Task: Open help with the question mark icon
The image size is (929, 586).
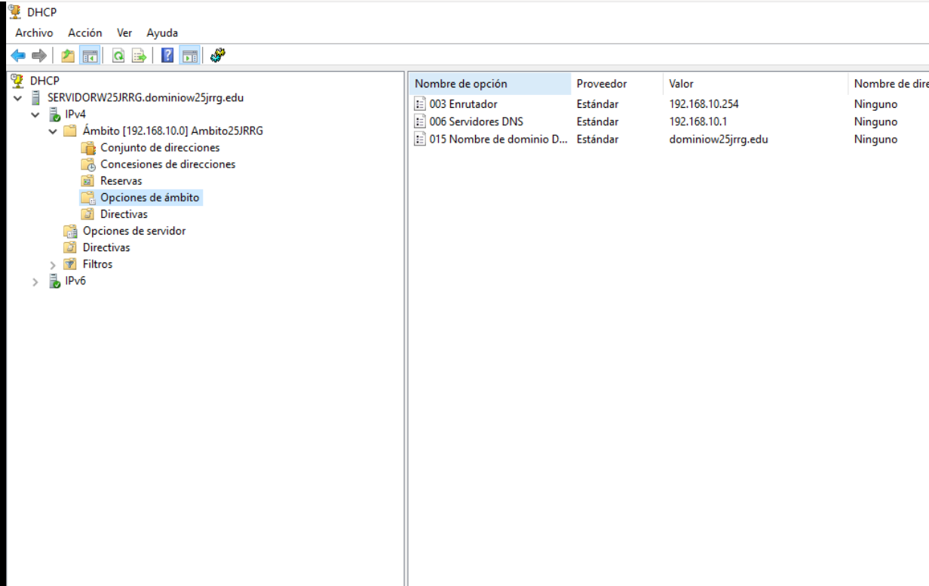Action: [x=168, y=55]
